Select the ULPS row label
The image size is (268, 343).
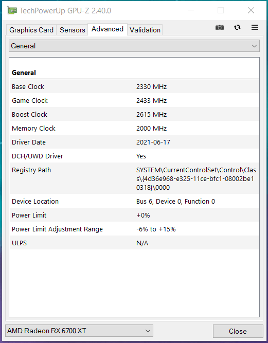pyautogui.click(x=19, y=243)
